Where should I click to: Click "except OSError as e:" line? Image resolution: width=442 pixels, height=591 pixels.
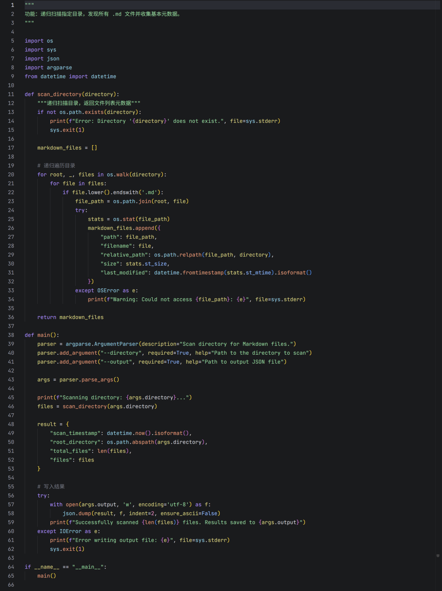click(107, 291)
